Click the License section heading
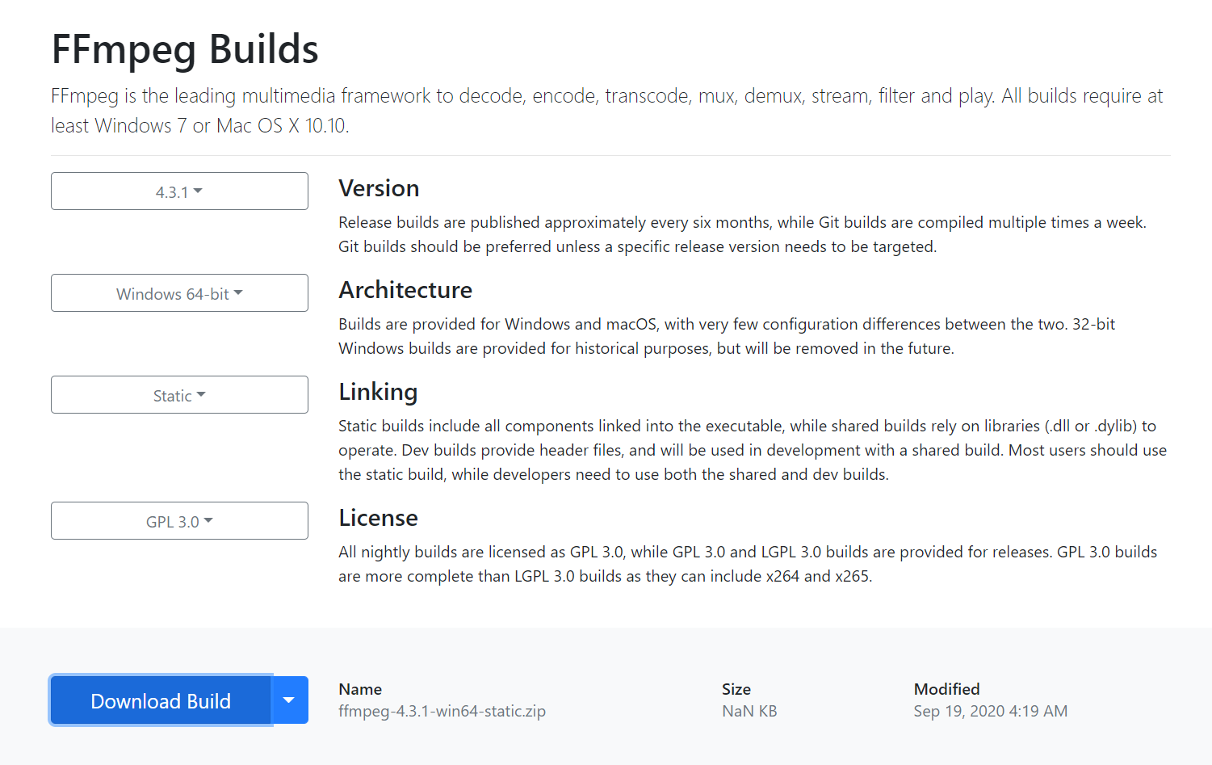Image resolution: width=1212 pixels, height=765 pixels. pos(378,518)
